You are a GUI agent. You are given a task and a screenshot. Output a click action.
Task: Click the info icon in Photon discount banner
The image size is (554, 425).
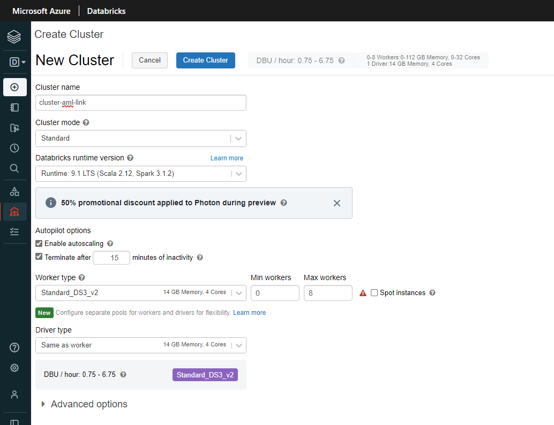point(51,203)
